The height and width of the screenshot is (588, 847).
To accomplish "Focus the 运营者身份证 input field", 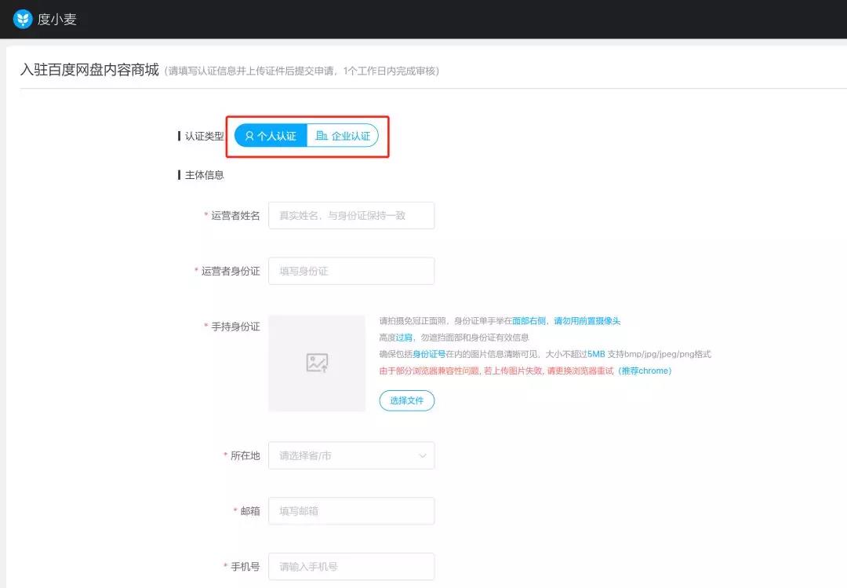I will (351, 271).
